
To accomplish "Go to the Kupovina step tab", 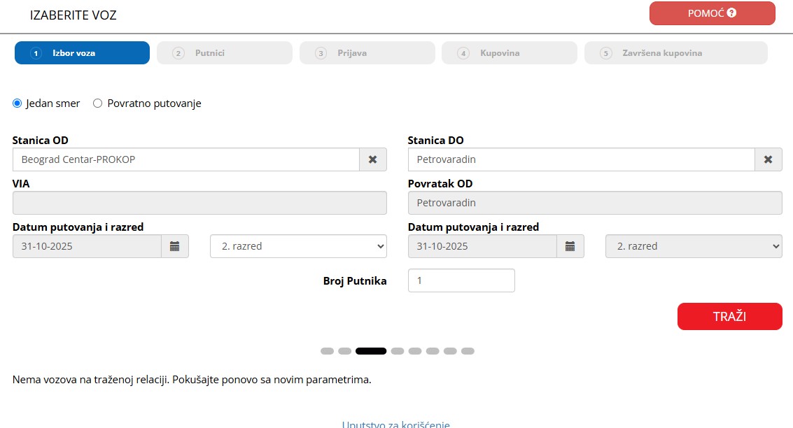I will [509, 53].
